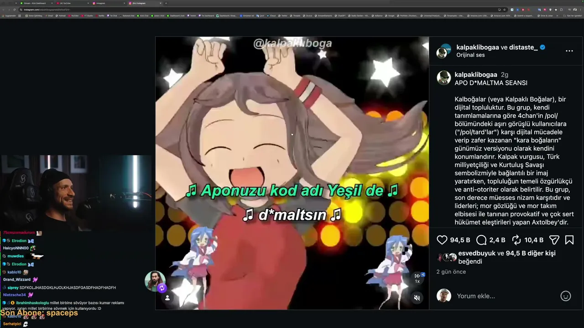Switch to the Stream - Kick Dashboard tab
The width and height of the screenshot is (584, 328).
coord(36,3)
